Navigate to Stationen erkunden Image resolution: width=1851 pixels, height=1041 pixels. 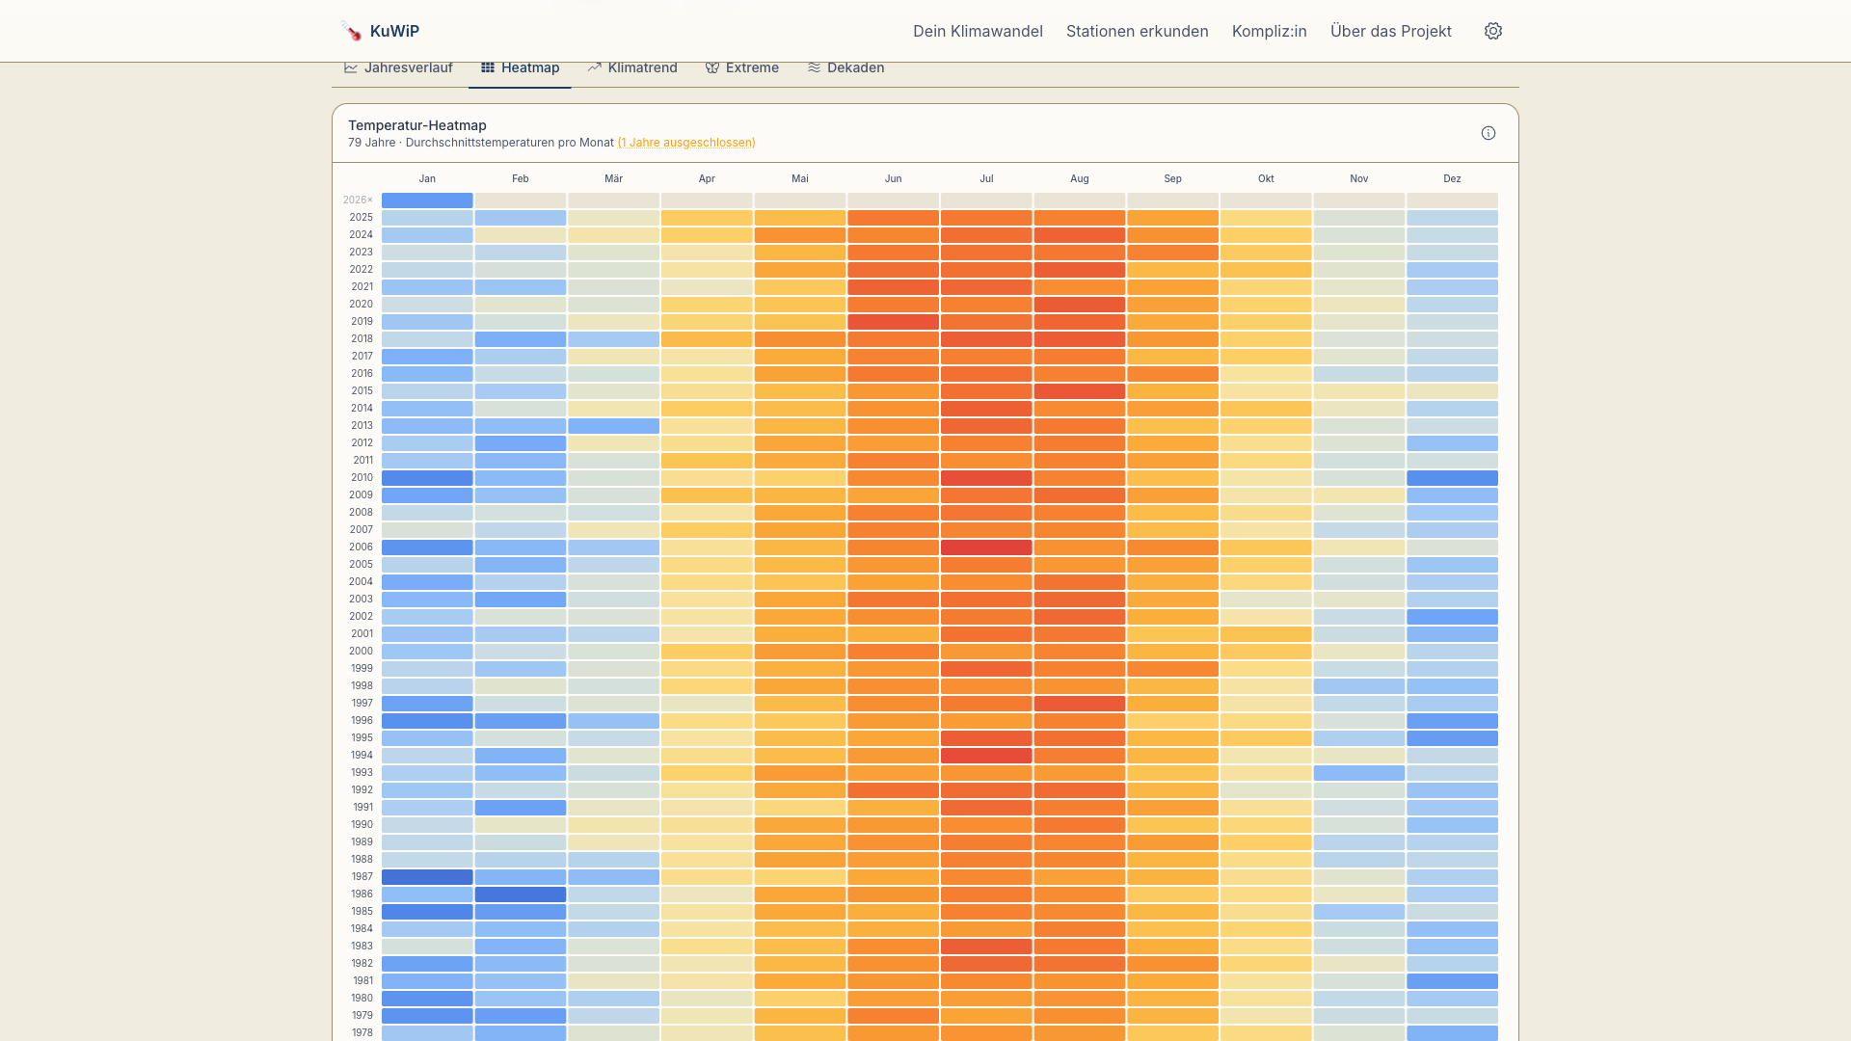click(x=1137, y=31)
